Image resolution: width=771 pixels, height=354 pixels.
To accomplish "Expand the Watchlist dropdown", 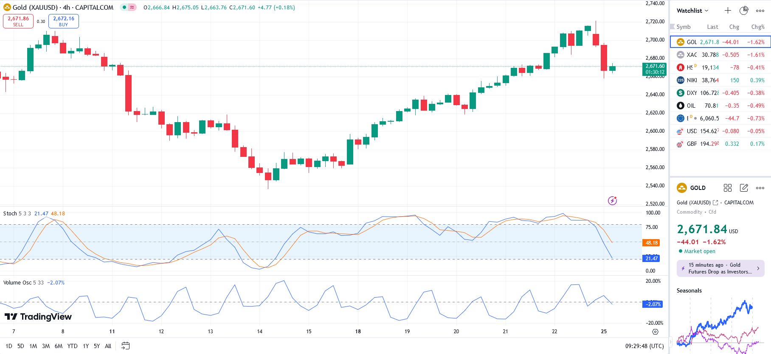I will [692, 11].
